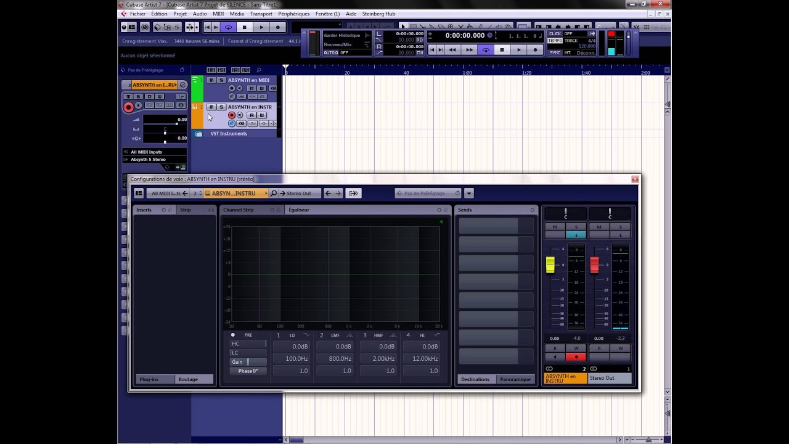Click Record in the main toolbar transport
789x444 pixels.
pyautogui.click(x=278, y=27)
